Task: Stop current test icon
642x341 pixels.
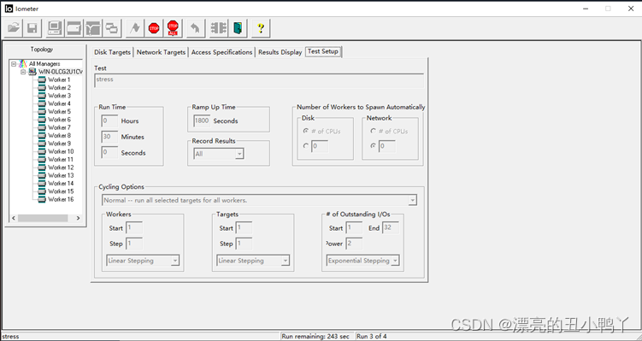Action: click(x=154, y=28)
